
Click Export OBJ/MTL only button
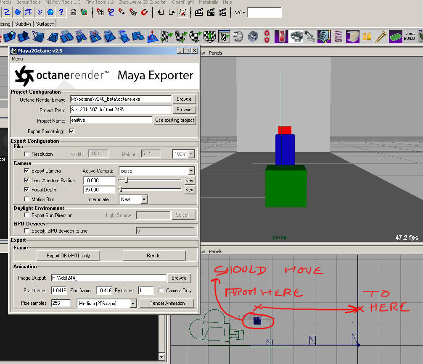coord(68,255)
